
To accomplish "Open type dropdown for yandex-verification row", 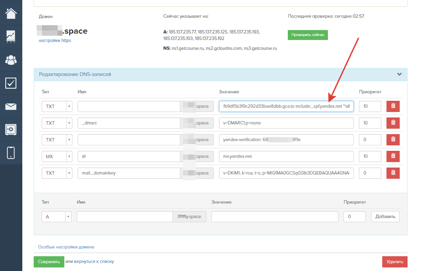I will coord(57,140).
